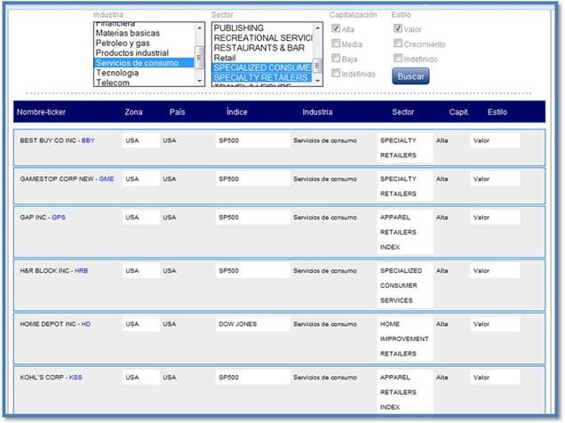Screen dimensions: 565x423
Task: Open the GME ticker link
Action: [107, 180]
